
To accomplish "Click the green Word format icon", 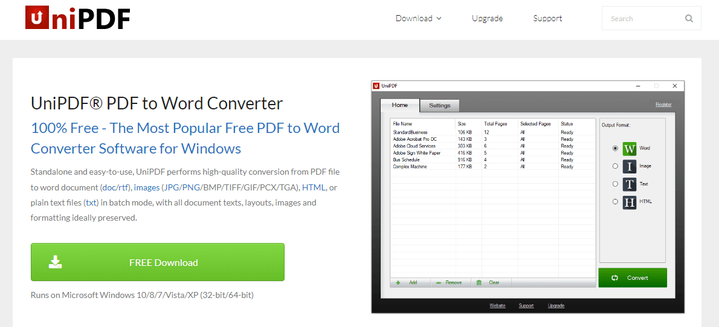I will tap(630, 149).
